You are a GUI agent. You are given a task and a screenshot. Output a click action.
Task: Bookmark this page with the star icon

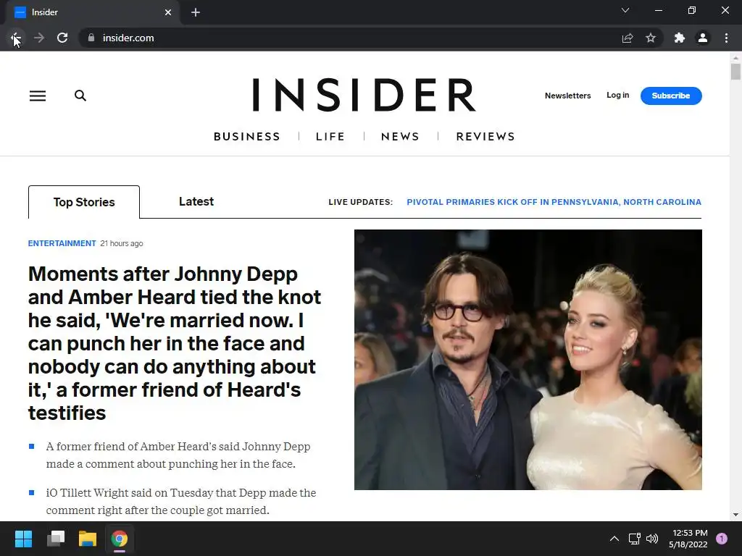pos(651,38)
